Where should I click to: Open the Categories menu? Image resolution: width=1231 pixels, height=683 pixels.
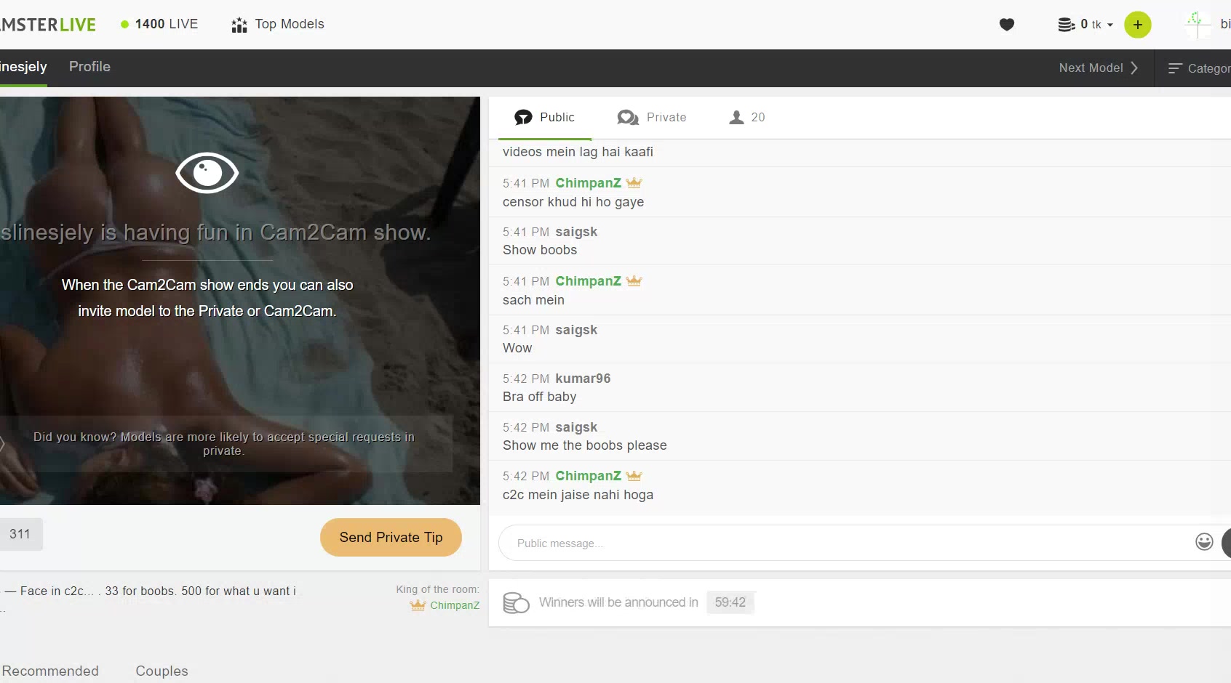(x=1198, y=68)
